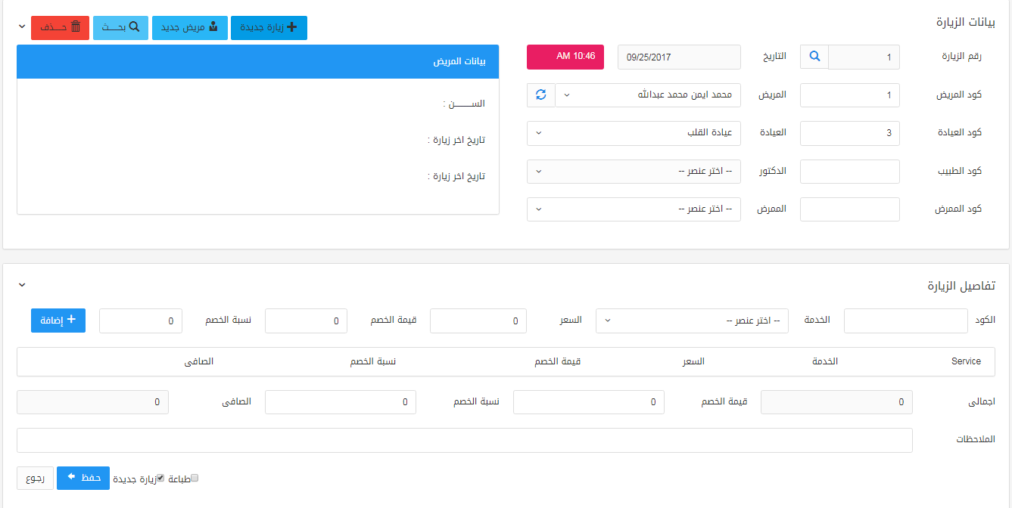Click the add (إضافة) plus button
The image size is (1012, 508).
pyautogui.click(x=58, y=321)
